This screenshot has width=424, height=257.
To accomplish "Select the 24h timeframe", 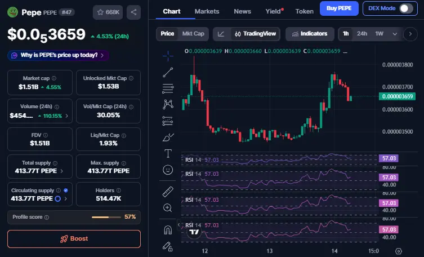I will 362,34.
